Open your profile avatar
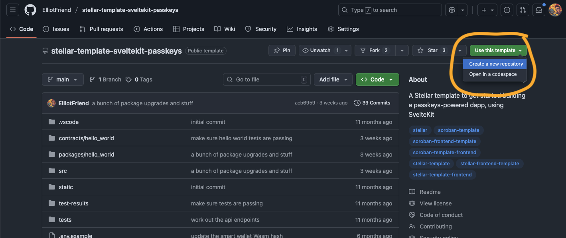The width and height of the screenshot is (566, 238). click(x=555, y=10)
